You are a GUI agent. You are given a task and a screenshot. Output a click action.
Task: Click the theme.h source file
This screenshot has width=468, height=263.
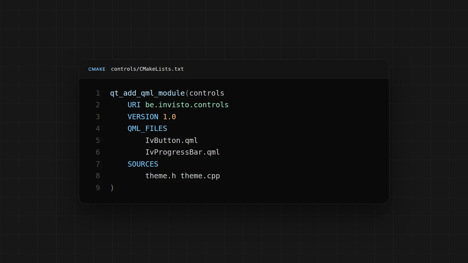[161, 176]
